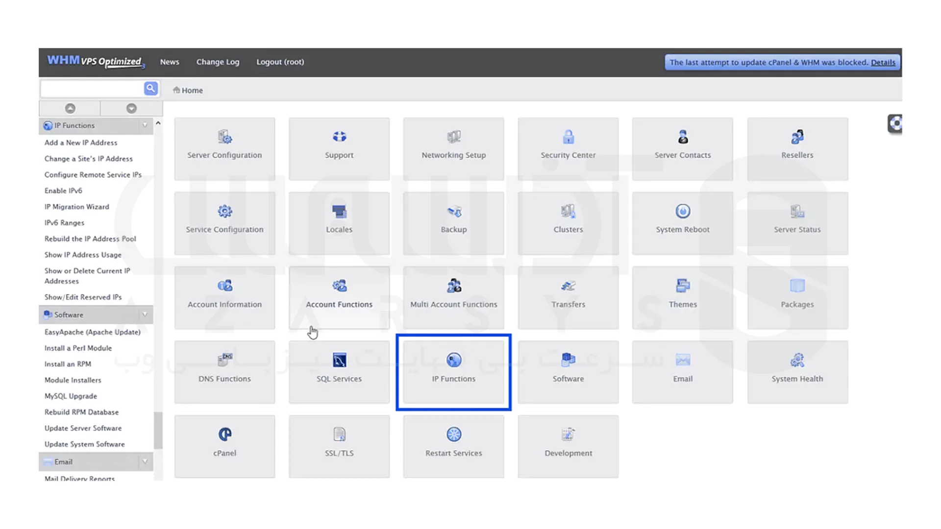Image resolution: width=941 pixels, height=529 pixels.
Task: Click News in the top bar
Action: point(170,62)
